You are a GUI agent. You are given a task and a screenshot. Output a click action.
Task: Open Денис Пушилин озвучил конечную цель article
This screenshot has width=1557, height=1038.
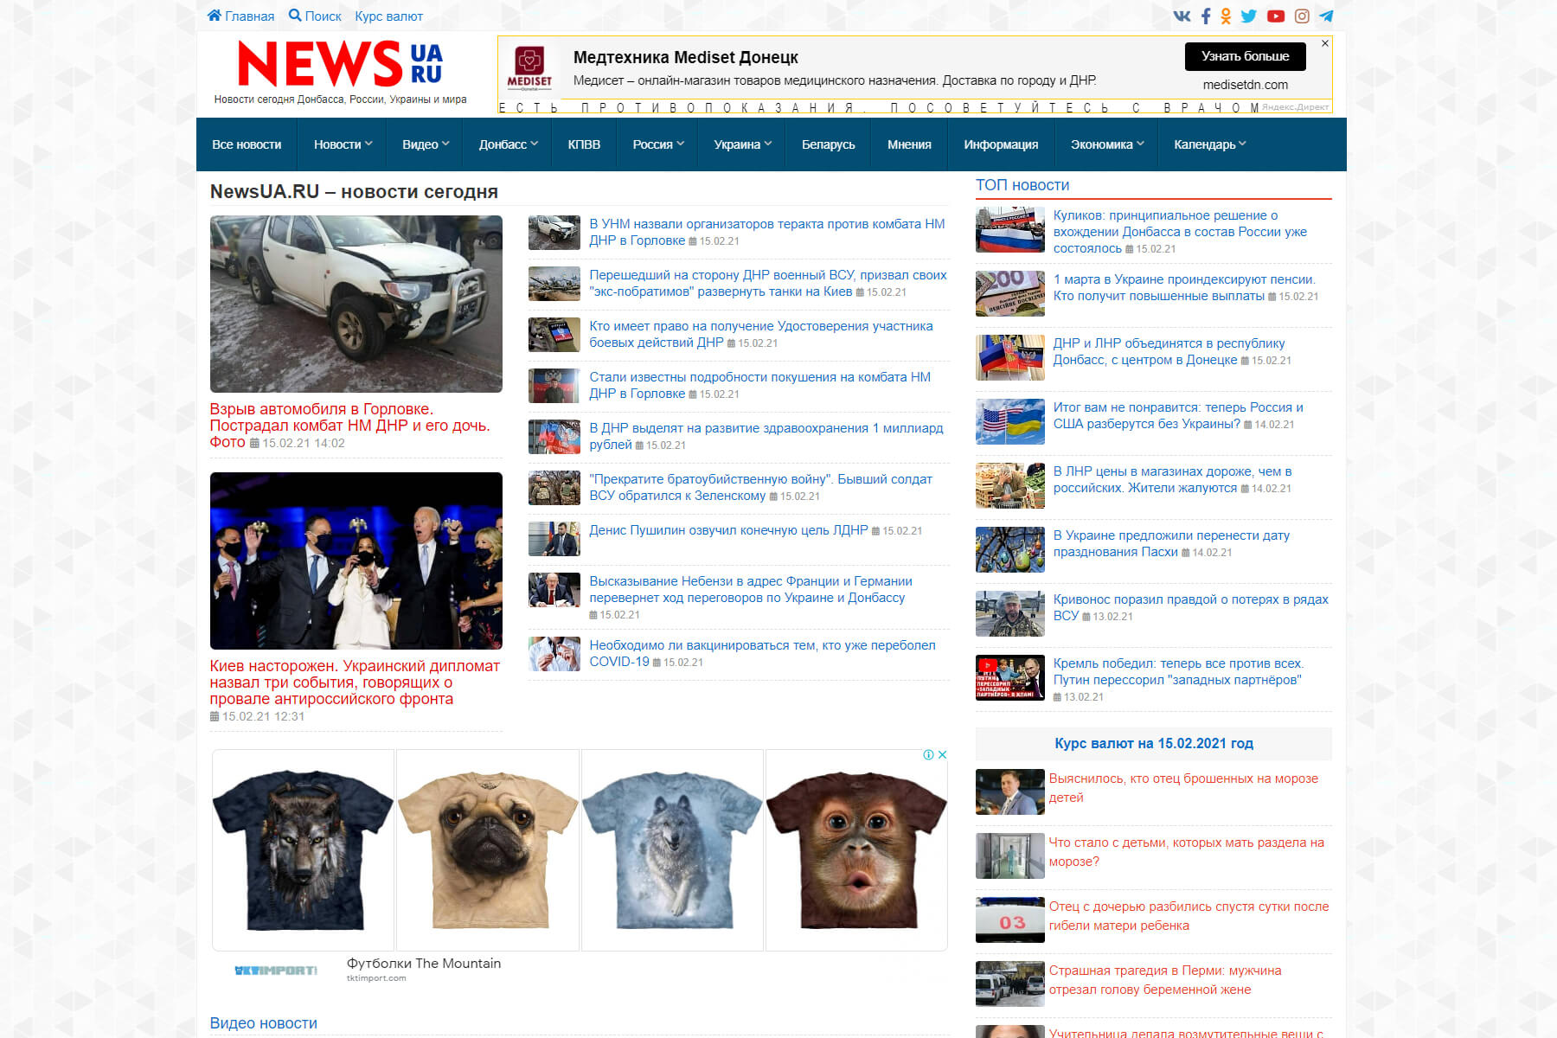[x=728, y=530]
